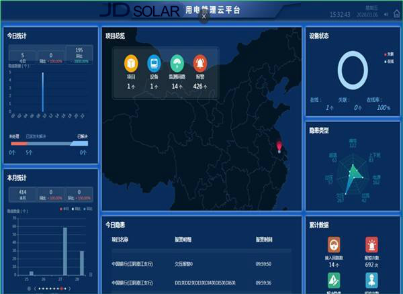Toggle the 环比 legend in monthly chart
This screenshot has height=294, width=403.
[x=87, y=209]
